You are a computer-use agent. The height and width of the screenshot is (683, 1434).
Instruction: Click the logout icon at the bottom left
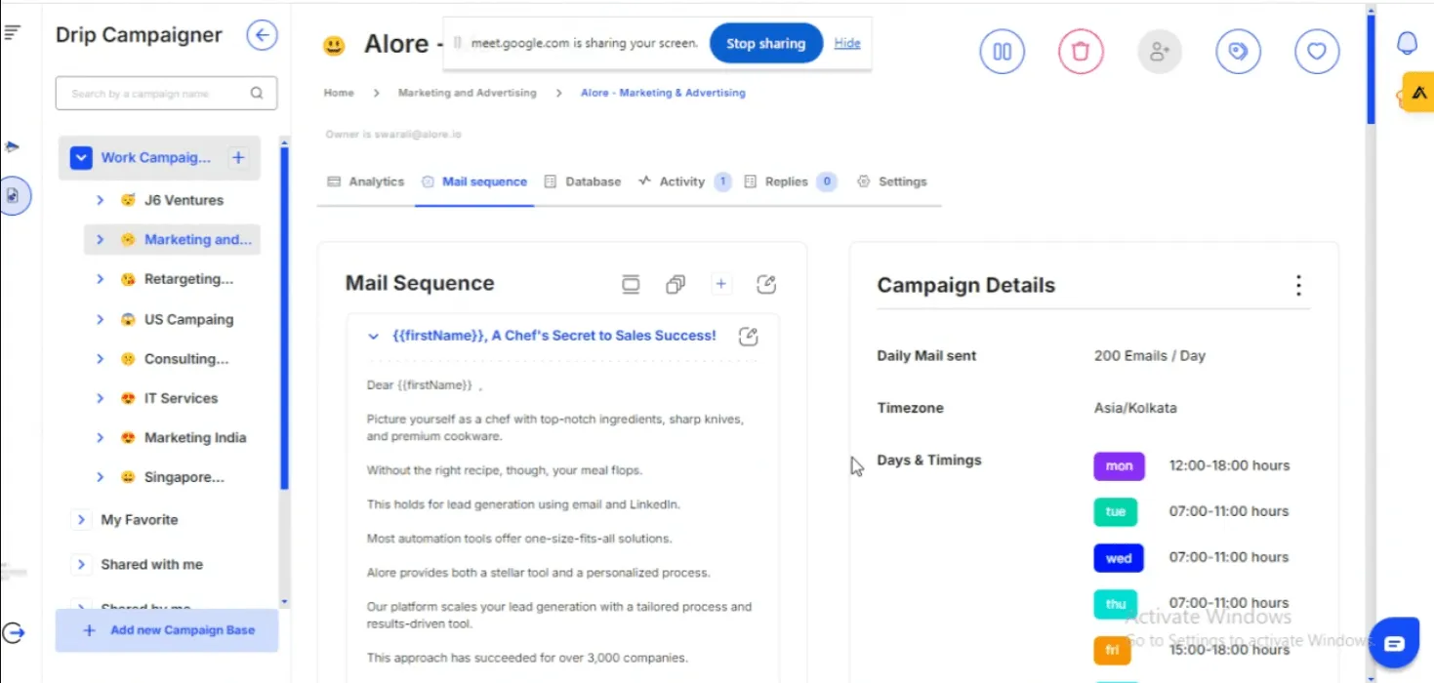coord(14,632)
